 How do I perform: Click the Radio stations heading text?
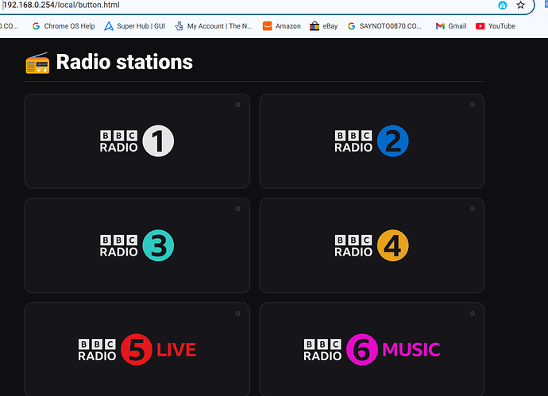pos(125,62)
